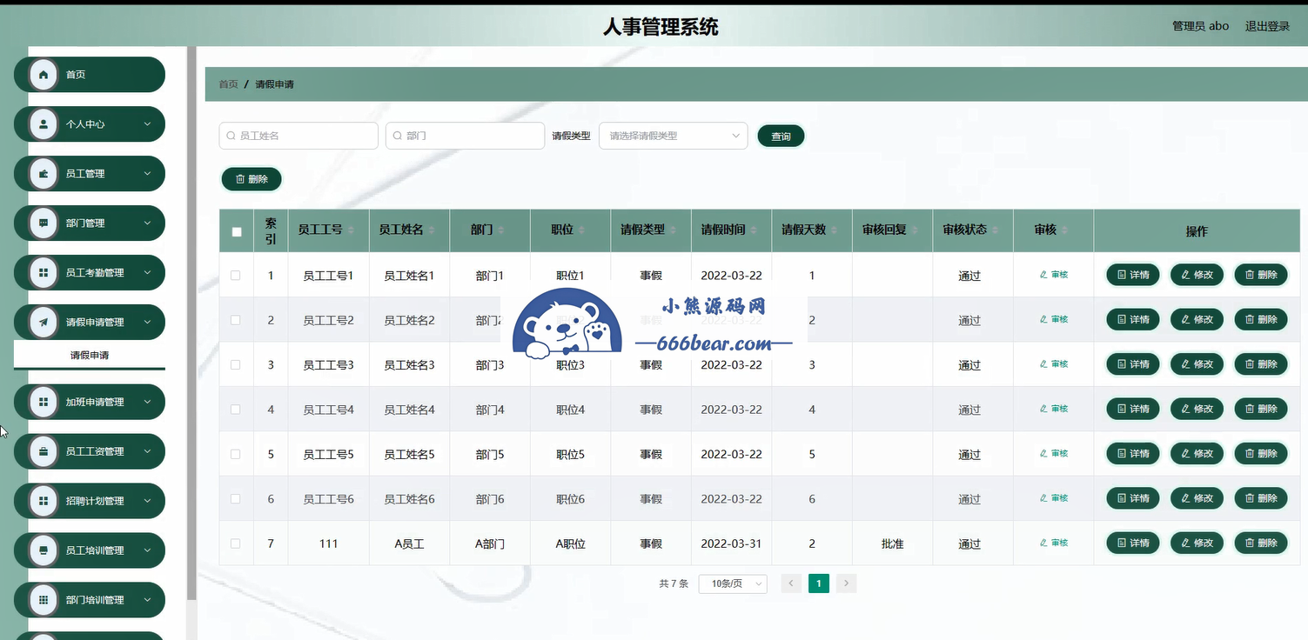Screen dimensions: 1308x640
Task: Toggle the select-all checkbox in table header
Action: coord(237,232)
